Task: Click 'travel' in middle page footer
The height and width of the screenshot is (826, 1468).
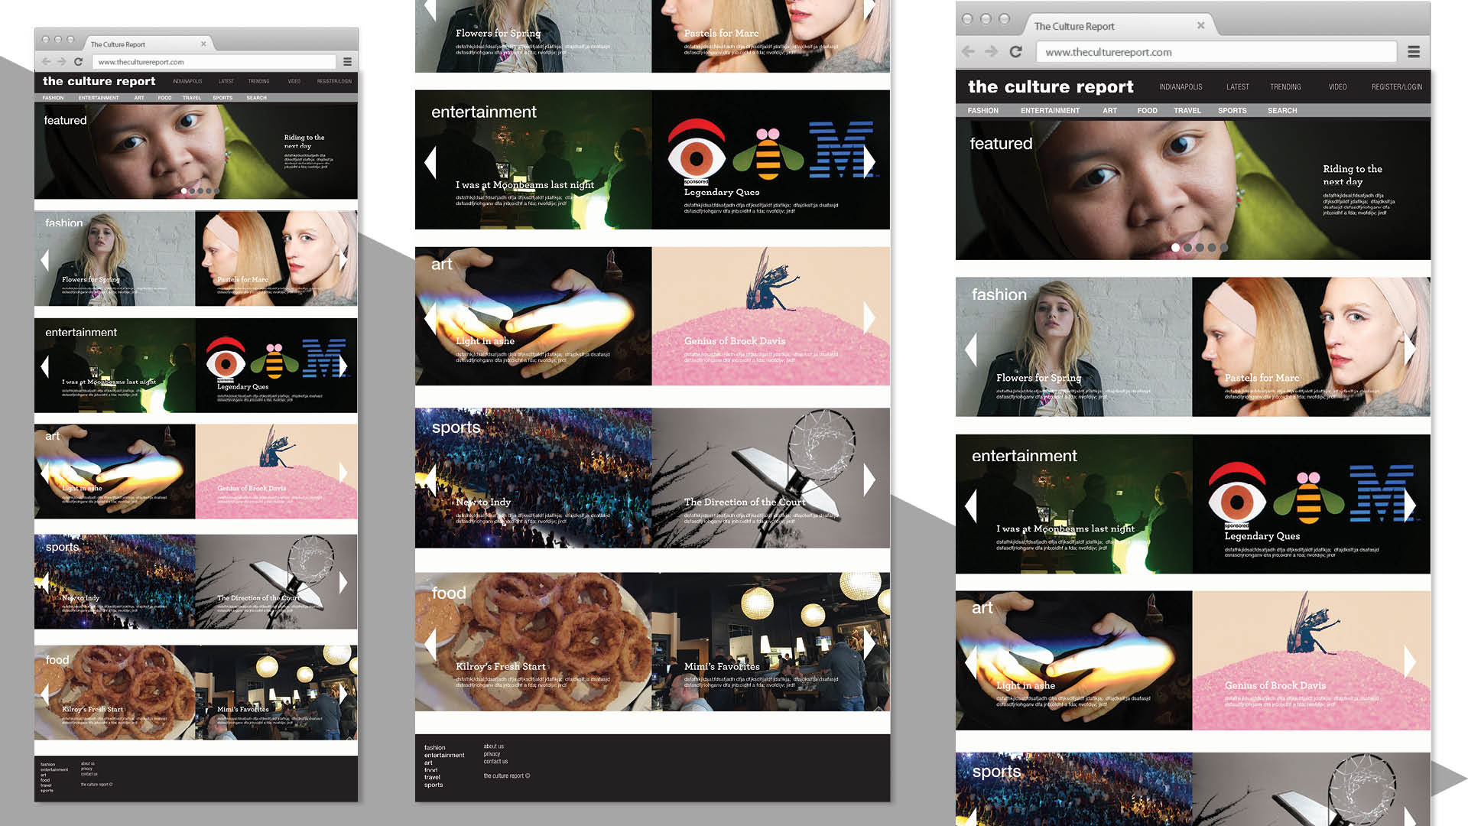Action: click(x=432, y=777)
